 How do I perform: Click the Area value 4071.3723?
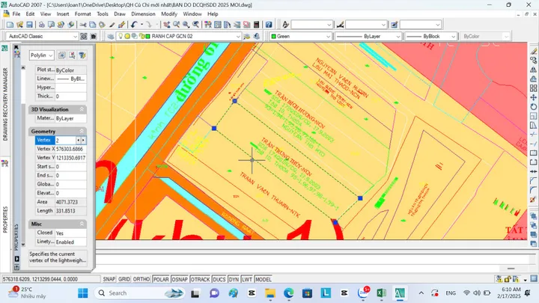(70, 202)
